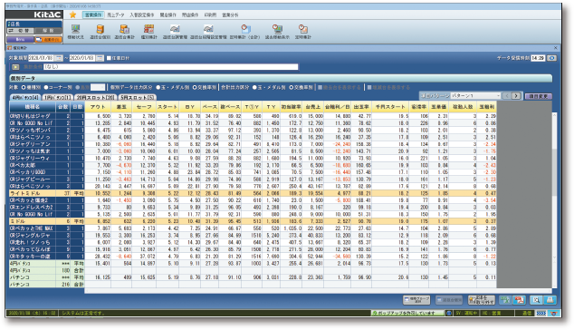The height and width of the screenshot is (330, 574).
Task: Toggle the last greyed checkbox in filter row
Action: tap(369, 87)
